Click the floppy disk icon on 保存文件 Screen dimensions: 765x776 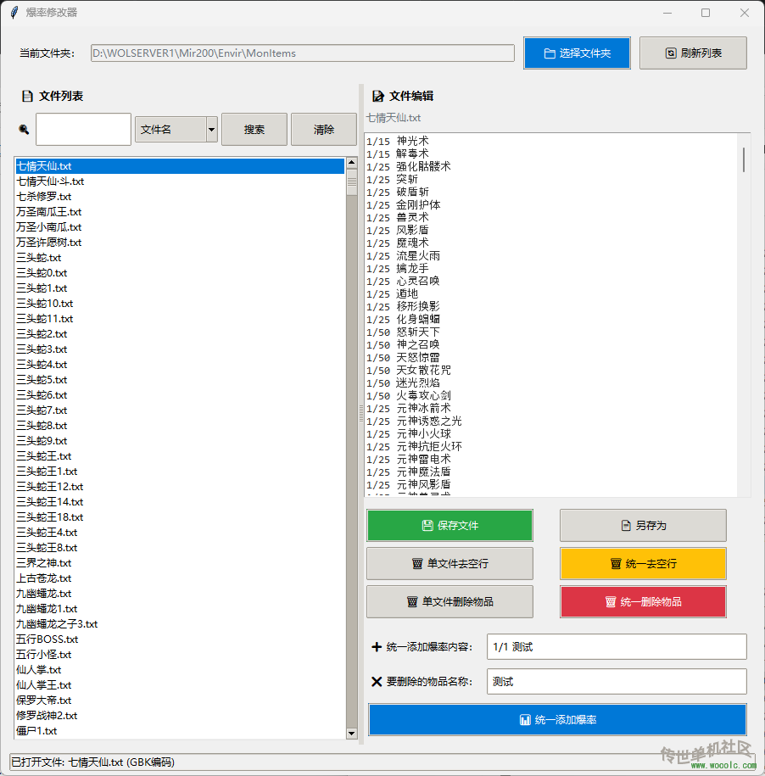(x=427, y=526)
